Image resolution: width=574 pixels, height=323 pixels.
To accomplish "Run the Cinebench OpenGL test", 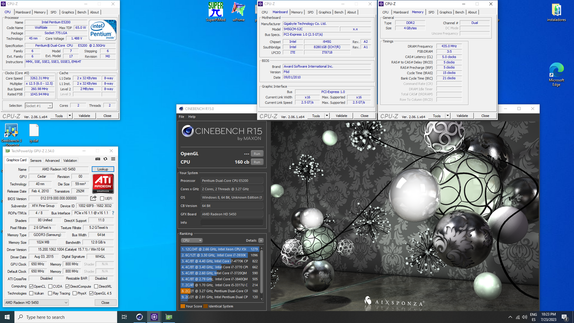I will click(257, 154).
